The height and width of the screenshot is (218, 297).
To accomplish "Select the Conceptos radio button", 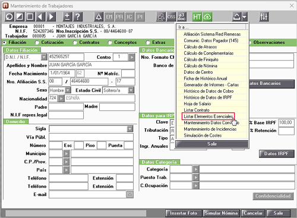I will [110, 42].
